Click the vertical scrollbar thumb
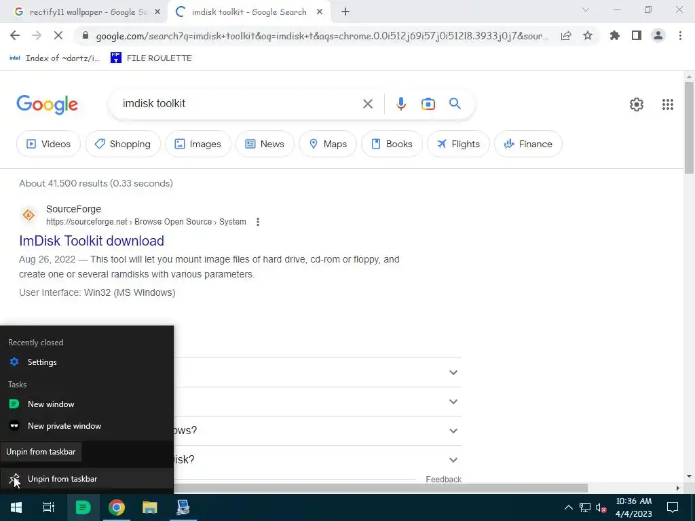Viewport: 695px width, 521px height. pyautogui.click(x=689, y=128)
